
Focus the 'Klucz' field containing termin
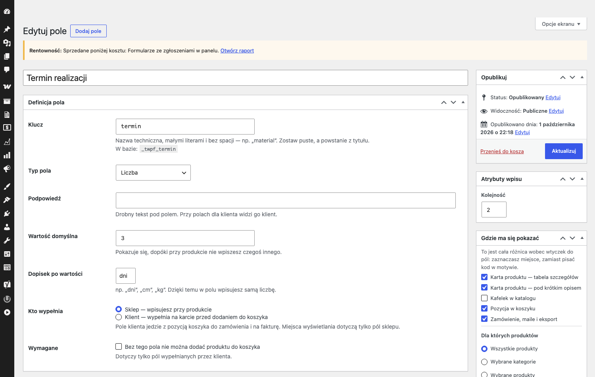[x=185, y=127]
